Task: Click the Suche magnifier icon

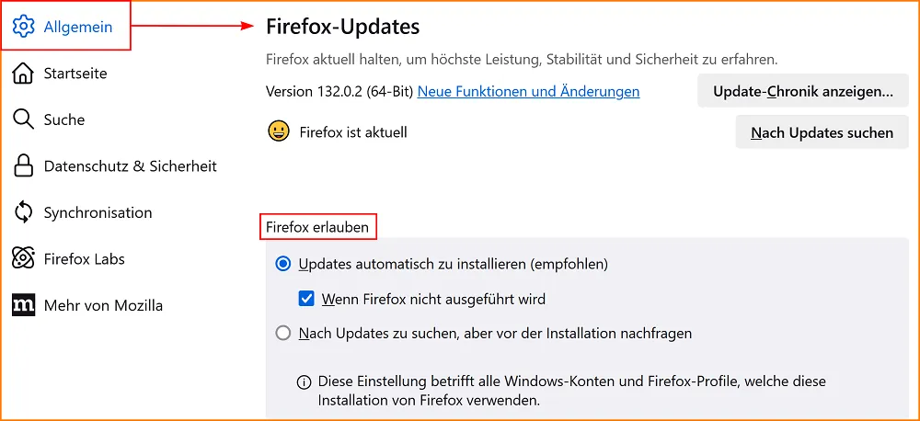Action: pos(24,119)
